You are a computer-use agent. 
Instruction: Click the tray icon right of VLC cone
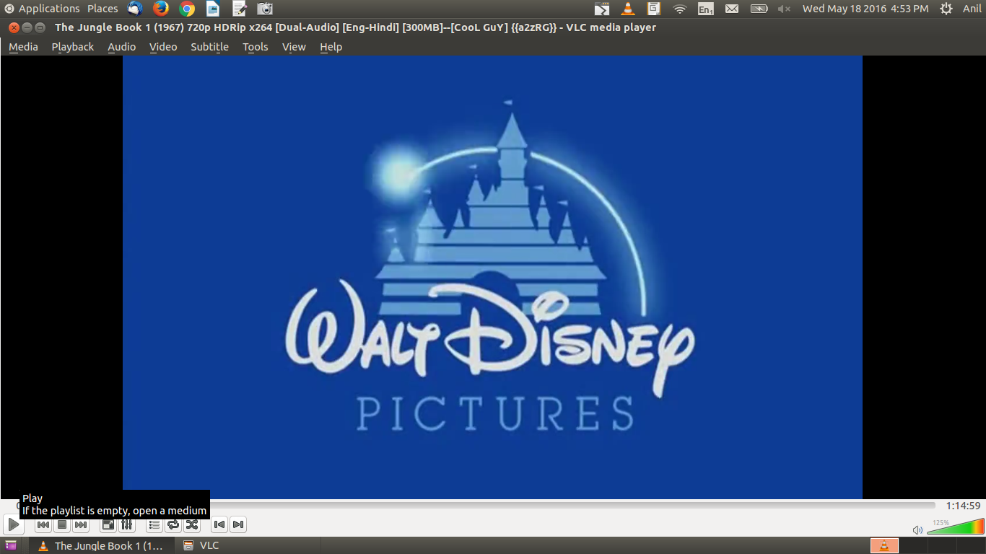click(x=654, y=9)
